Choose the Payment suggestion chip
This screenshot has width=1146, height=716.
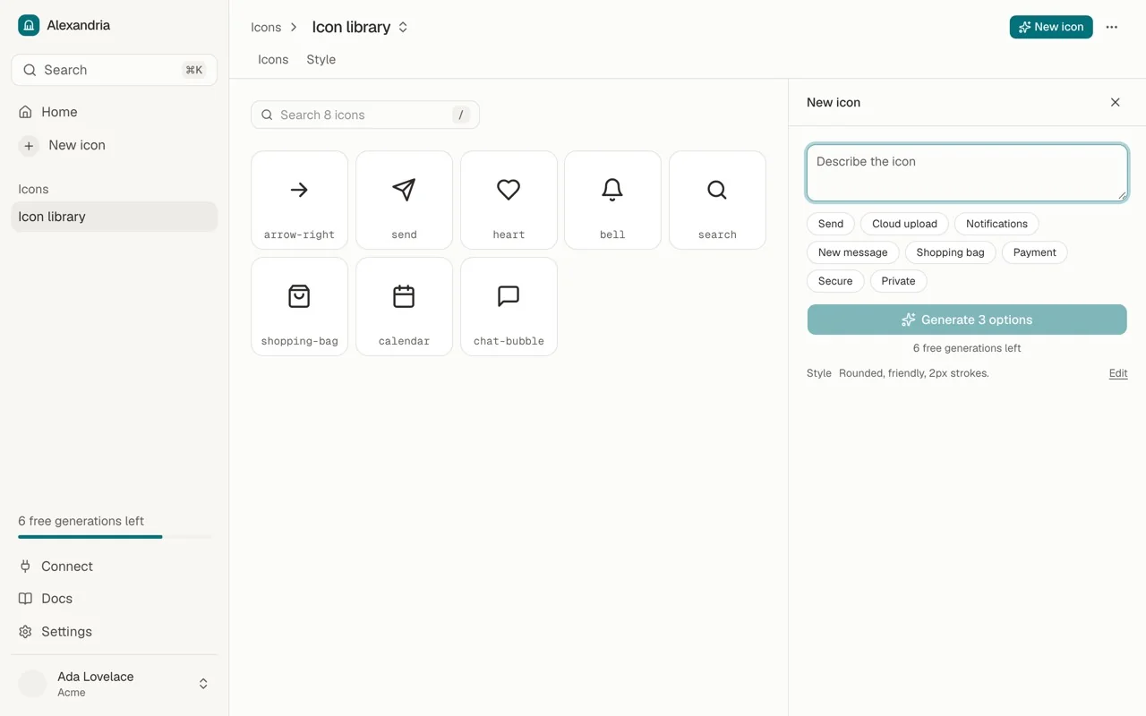tap(1034, 252)
